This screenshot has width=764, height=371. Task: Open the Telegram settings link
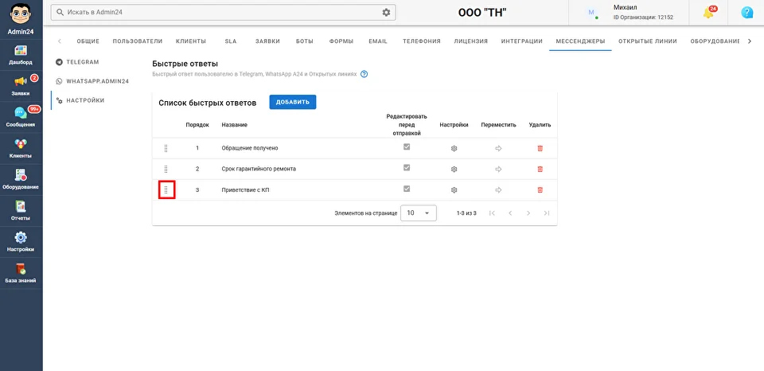[x=82, y=61]
